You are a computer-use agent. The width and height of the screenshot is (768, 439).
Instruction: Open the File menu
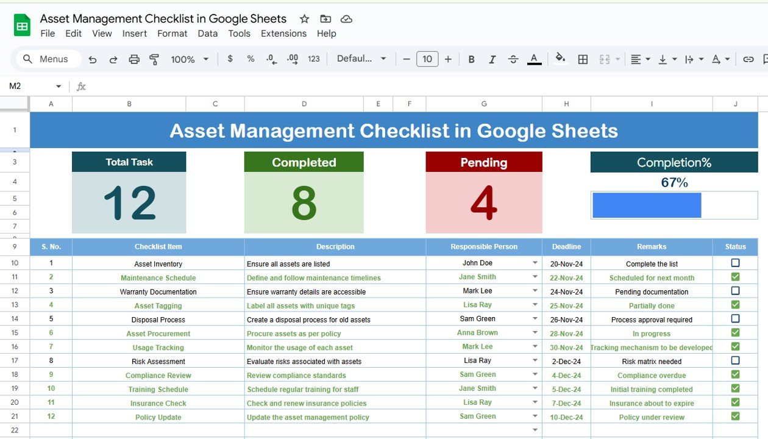[x=48, y=34]
